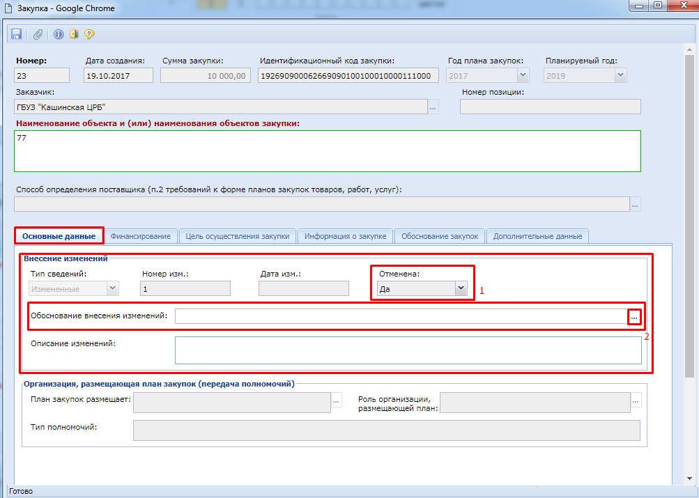699x498 pixels.
Task: Switch to the Финансирование tab
Action: 140,236
